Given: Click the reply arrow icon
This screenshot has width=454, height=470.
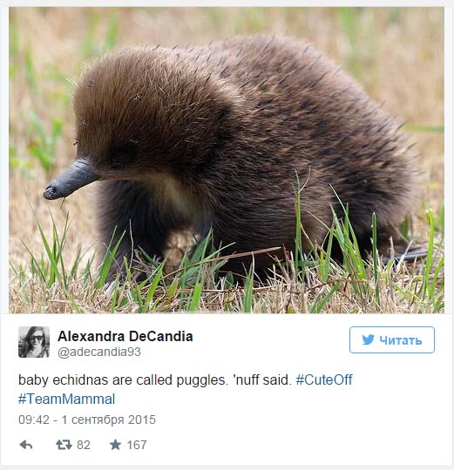Looking at the screenshot, I should pyautogui.click(x=26, y=445).
